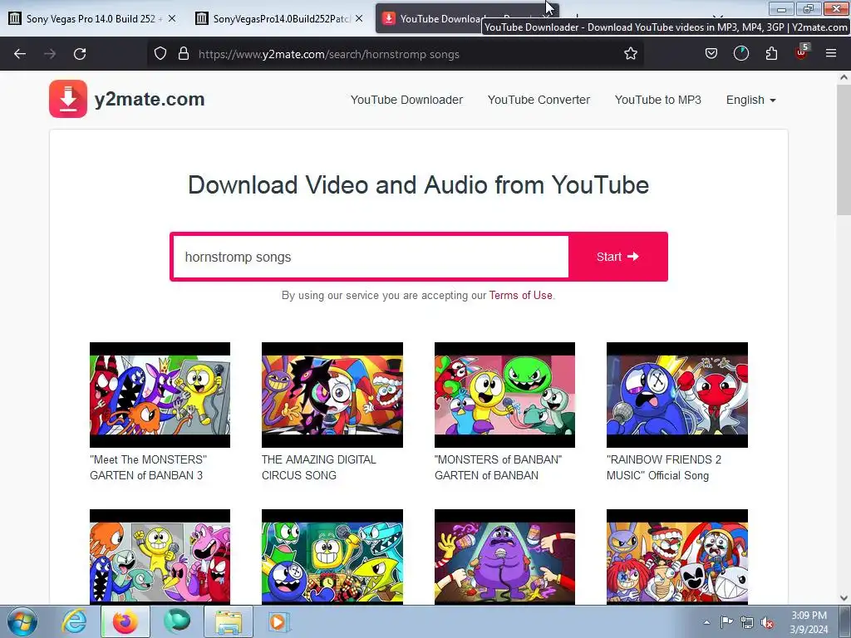Screen dimensions: 851x638
Task: Click the scrollbar up arrow
Action: 844,77
